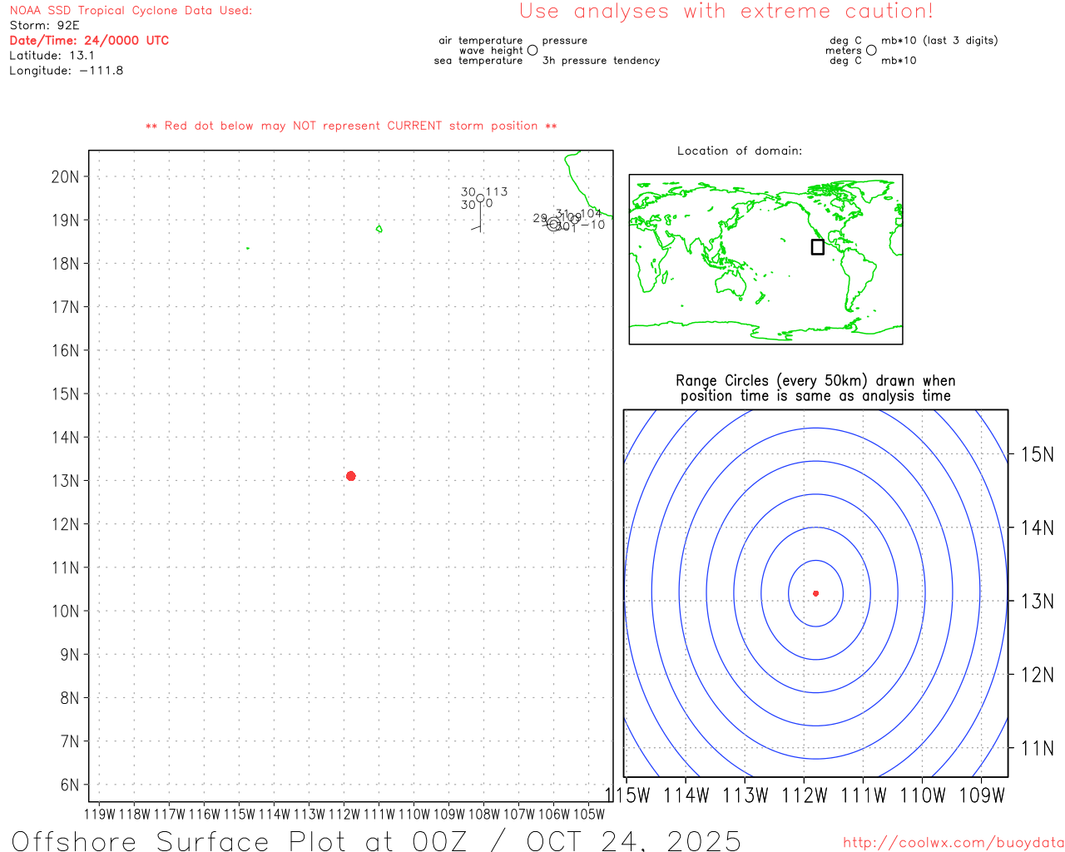Click the legend station circle beside 'wave height'
This screenshot has width=1065, height=852.
(532, 50)
